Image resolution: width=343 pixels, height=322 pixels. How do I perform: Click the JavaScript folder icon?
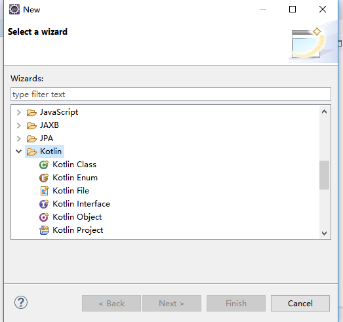pyautogui.click(x=31, y=112)
